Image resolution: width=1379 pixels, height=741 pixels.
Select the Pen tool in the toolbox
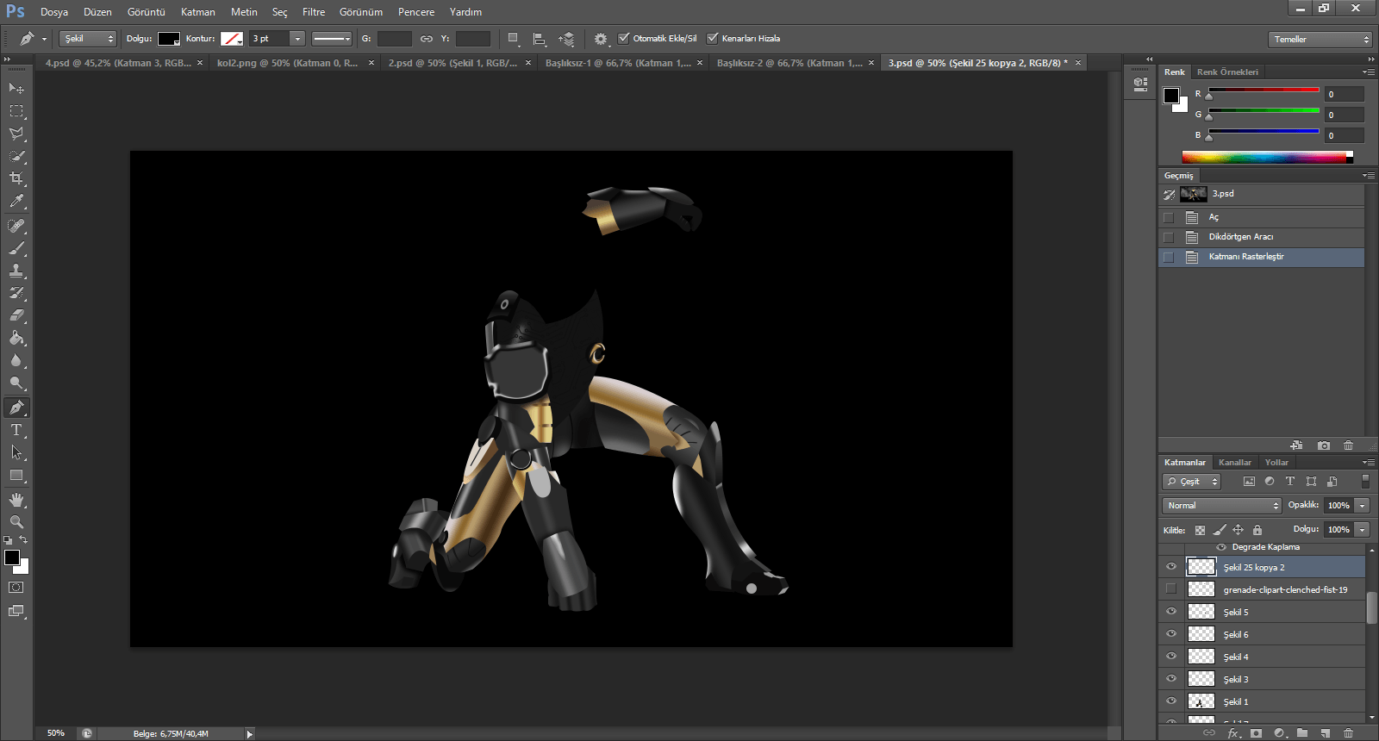(x=16, y=408)
